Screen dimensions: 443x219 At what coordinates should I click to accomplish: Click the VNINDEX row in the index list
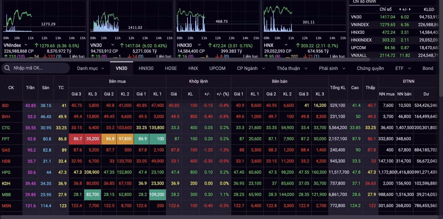394,25
